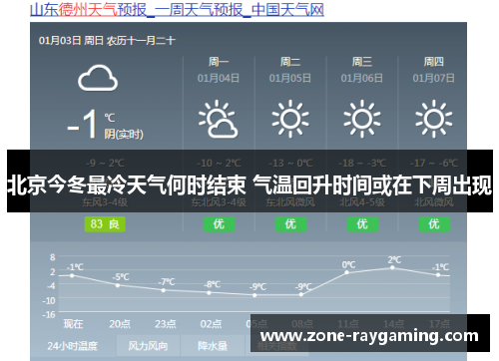Click the large -1 temperature reading
Screen dimensions: 499x361
click(x=83, y=124)
